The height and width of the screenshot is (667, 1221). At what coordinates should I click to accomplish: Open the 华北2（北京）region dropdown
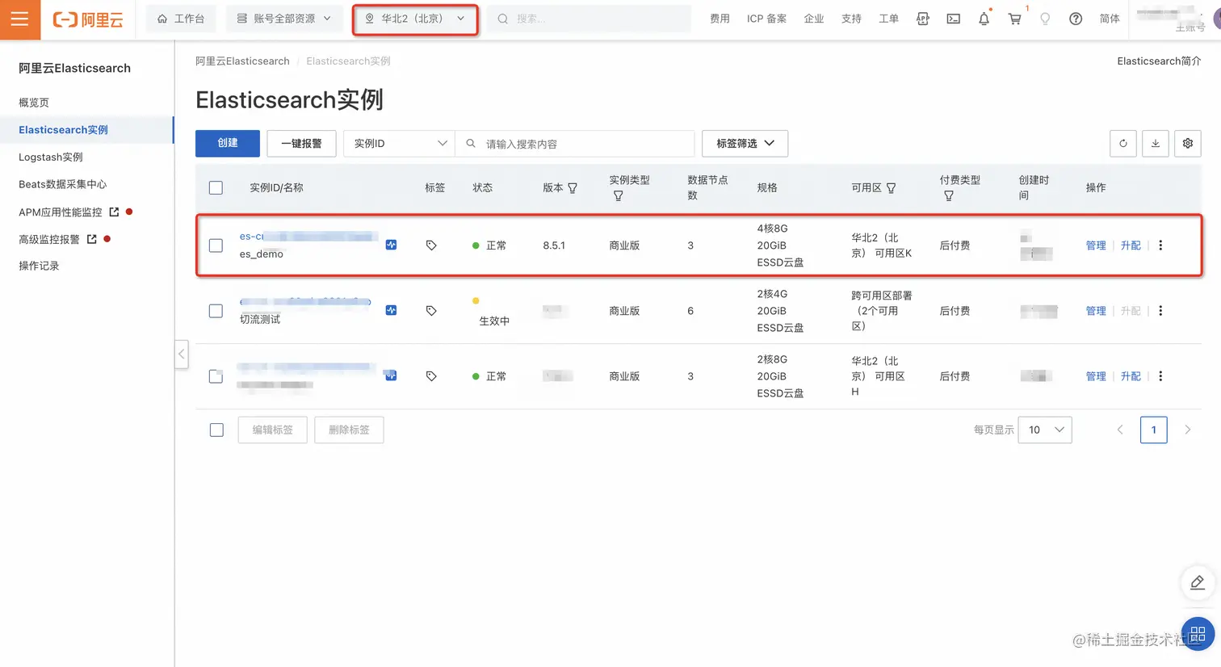click(415, 19)
